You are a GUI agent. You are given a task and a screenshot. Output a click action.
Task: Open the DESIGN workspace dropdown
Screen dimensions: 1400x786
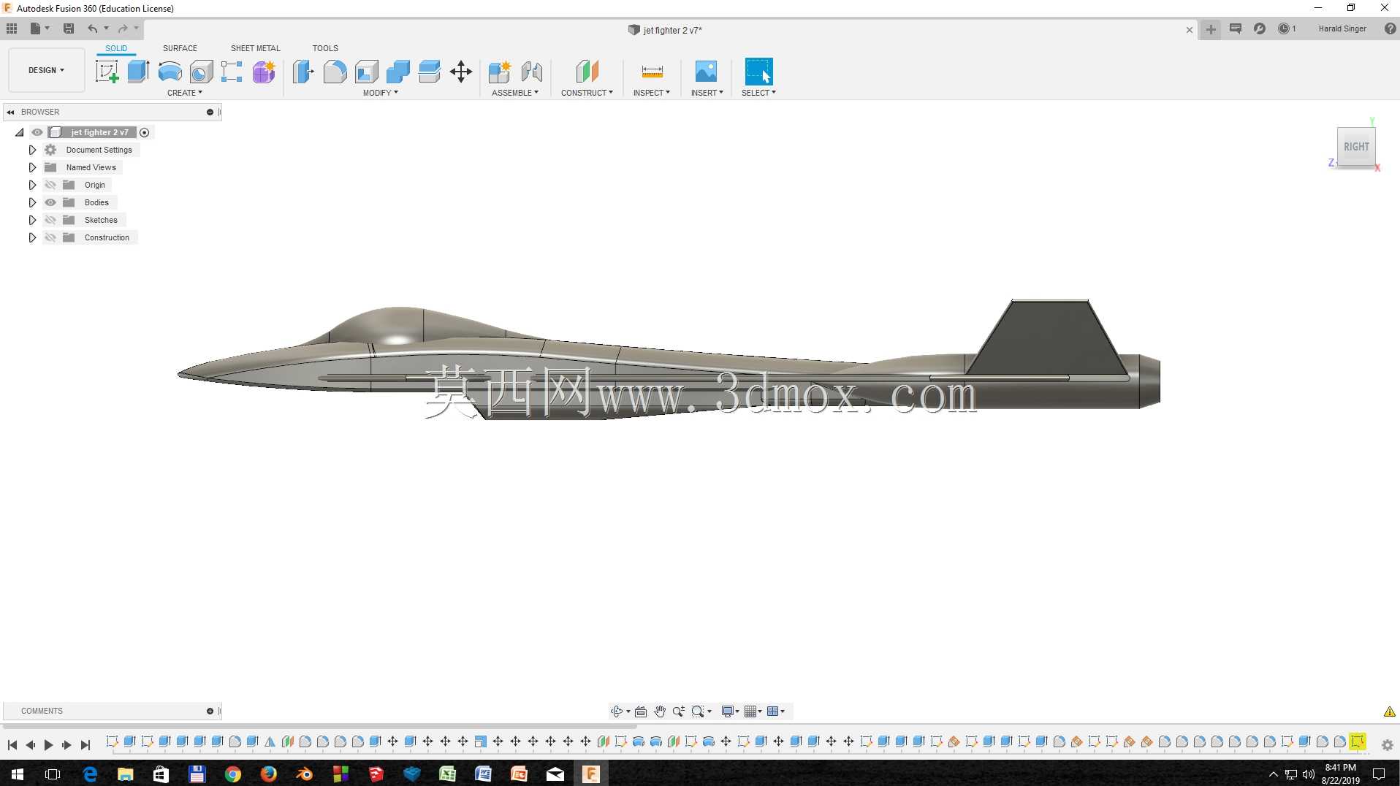[x=47, y=70]
